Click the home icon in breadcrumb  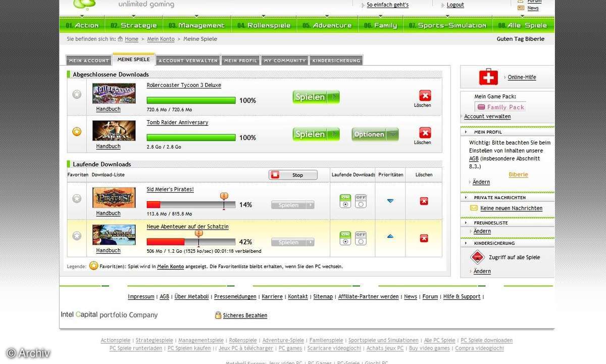pos(120,38)
